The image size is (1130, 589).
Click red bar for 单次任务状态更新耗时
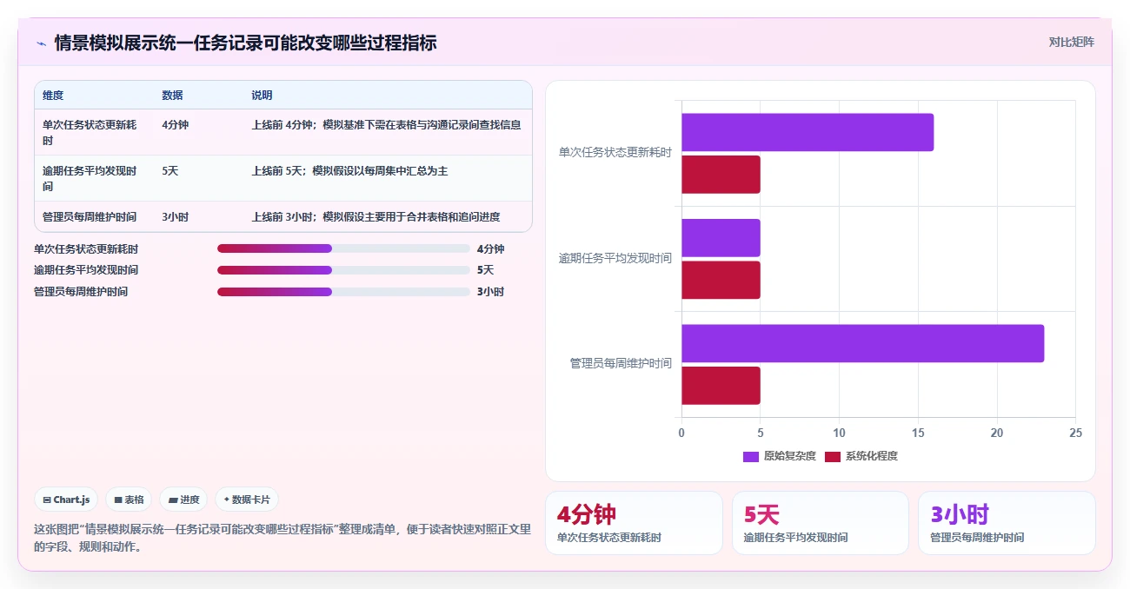click(721, 175)
